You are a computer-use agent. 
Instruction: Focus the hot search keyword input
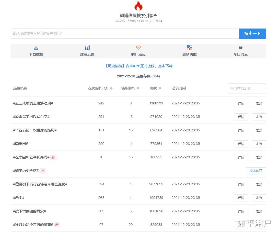point(125,34)
